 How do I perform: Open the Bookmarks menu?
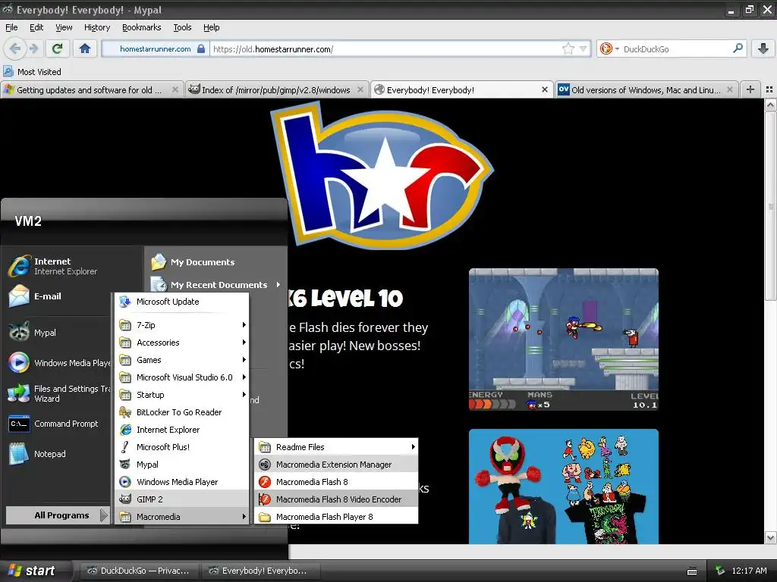coord(142,27)
